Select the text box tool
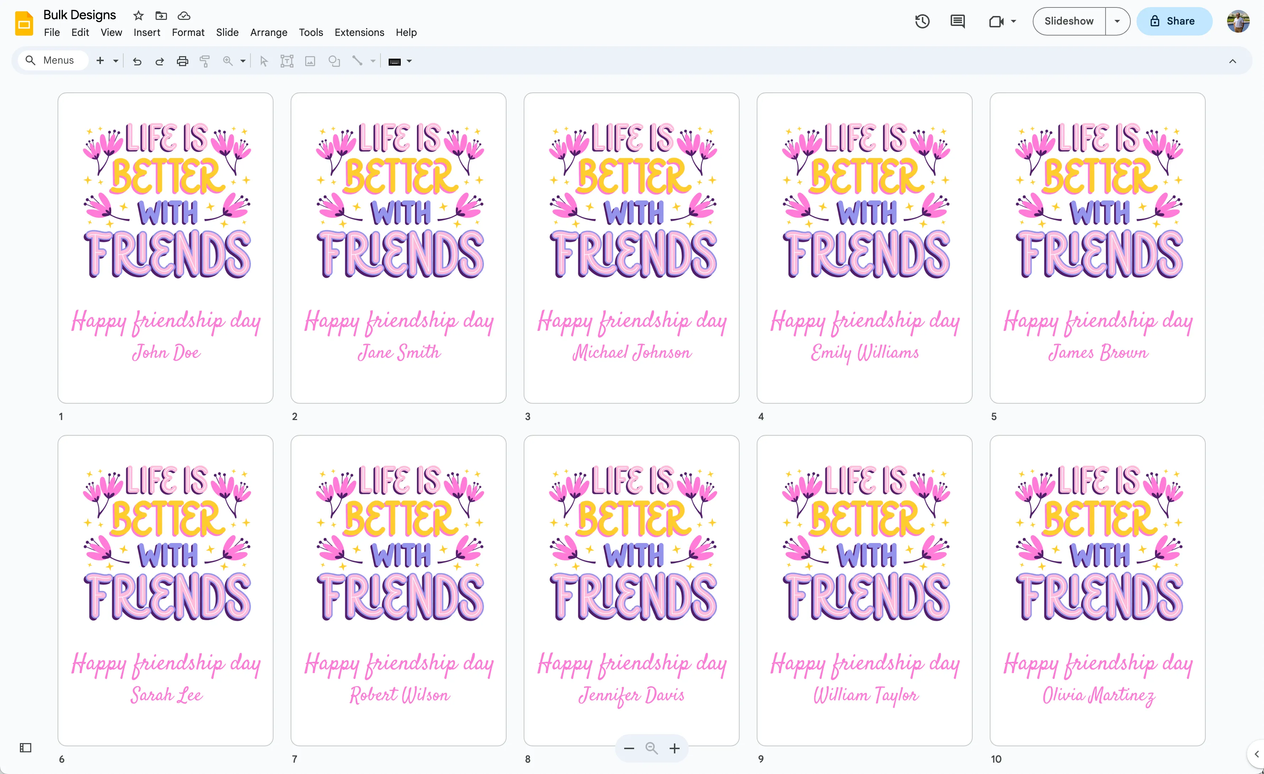This screenshot has height=774, width=1264. point(287,60)
